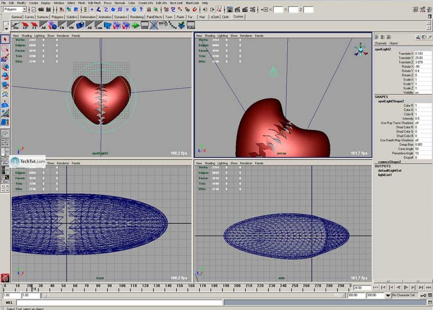This screenshot has height=310, width=433.
Task: Select the spotLightShape2 node
Action: [391, 101]
